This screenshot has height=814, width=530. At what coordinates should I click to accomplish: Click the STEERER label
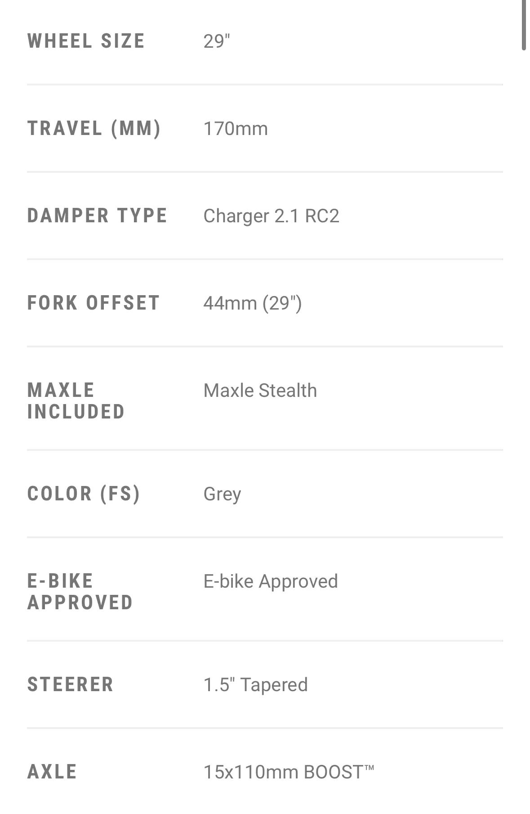pos(71,684)
